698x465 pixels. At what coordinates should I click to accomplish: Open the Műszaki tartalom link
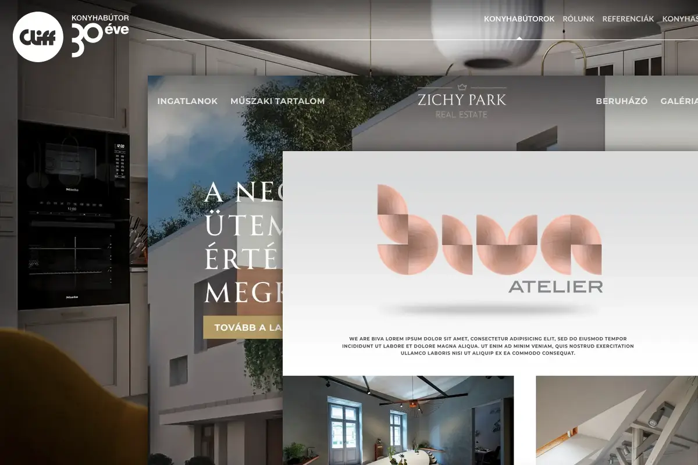277,101
